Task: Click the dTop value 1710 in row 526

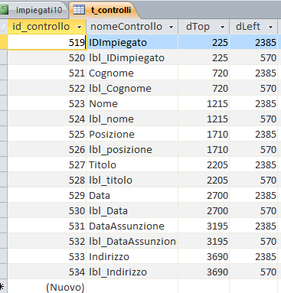Action: [x=204, y=149]
